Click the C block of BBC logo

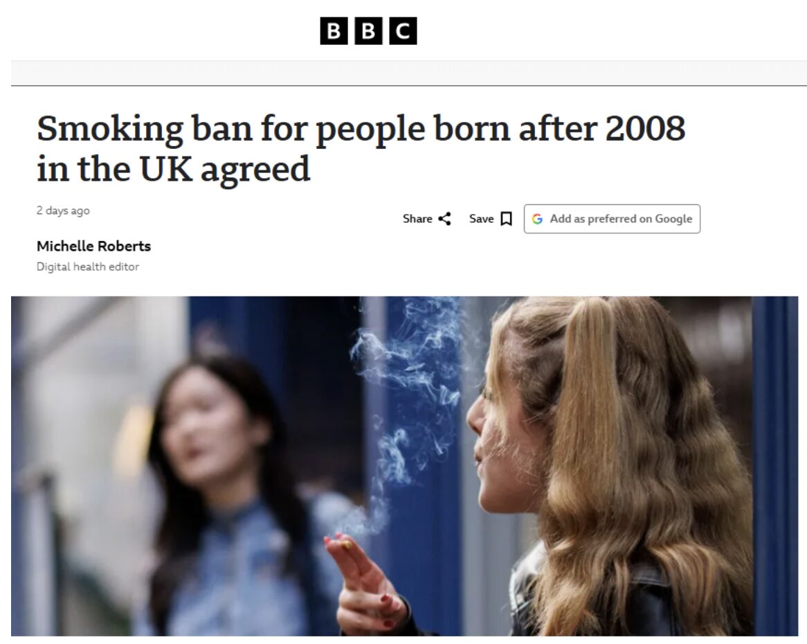click(x=403, y=31)
